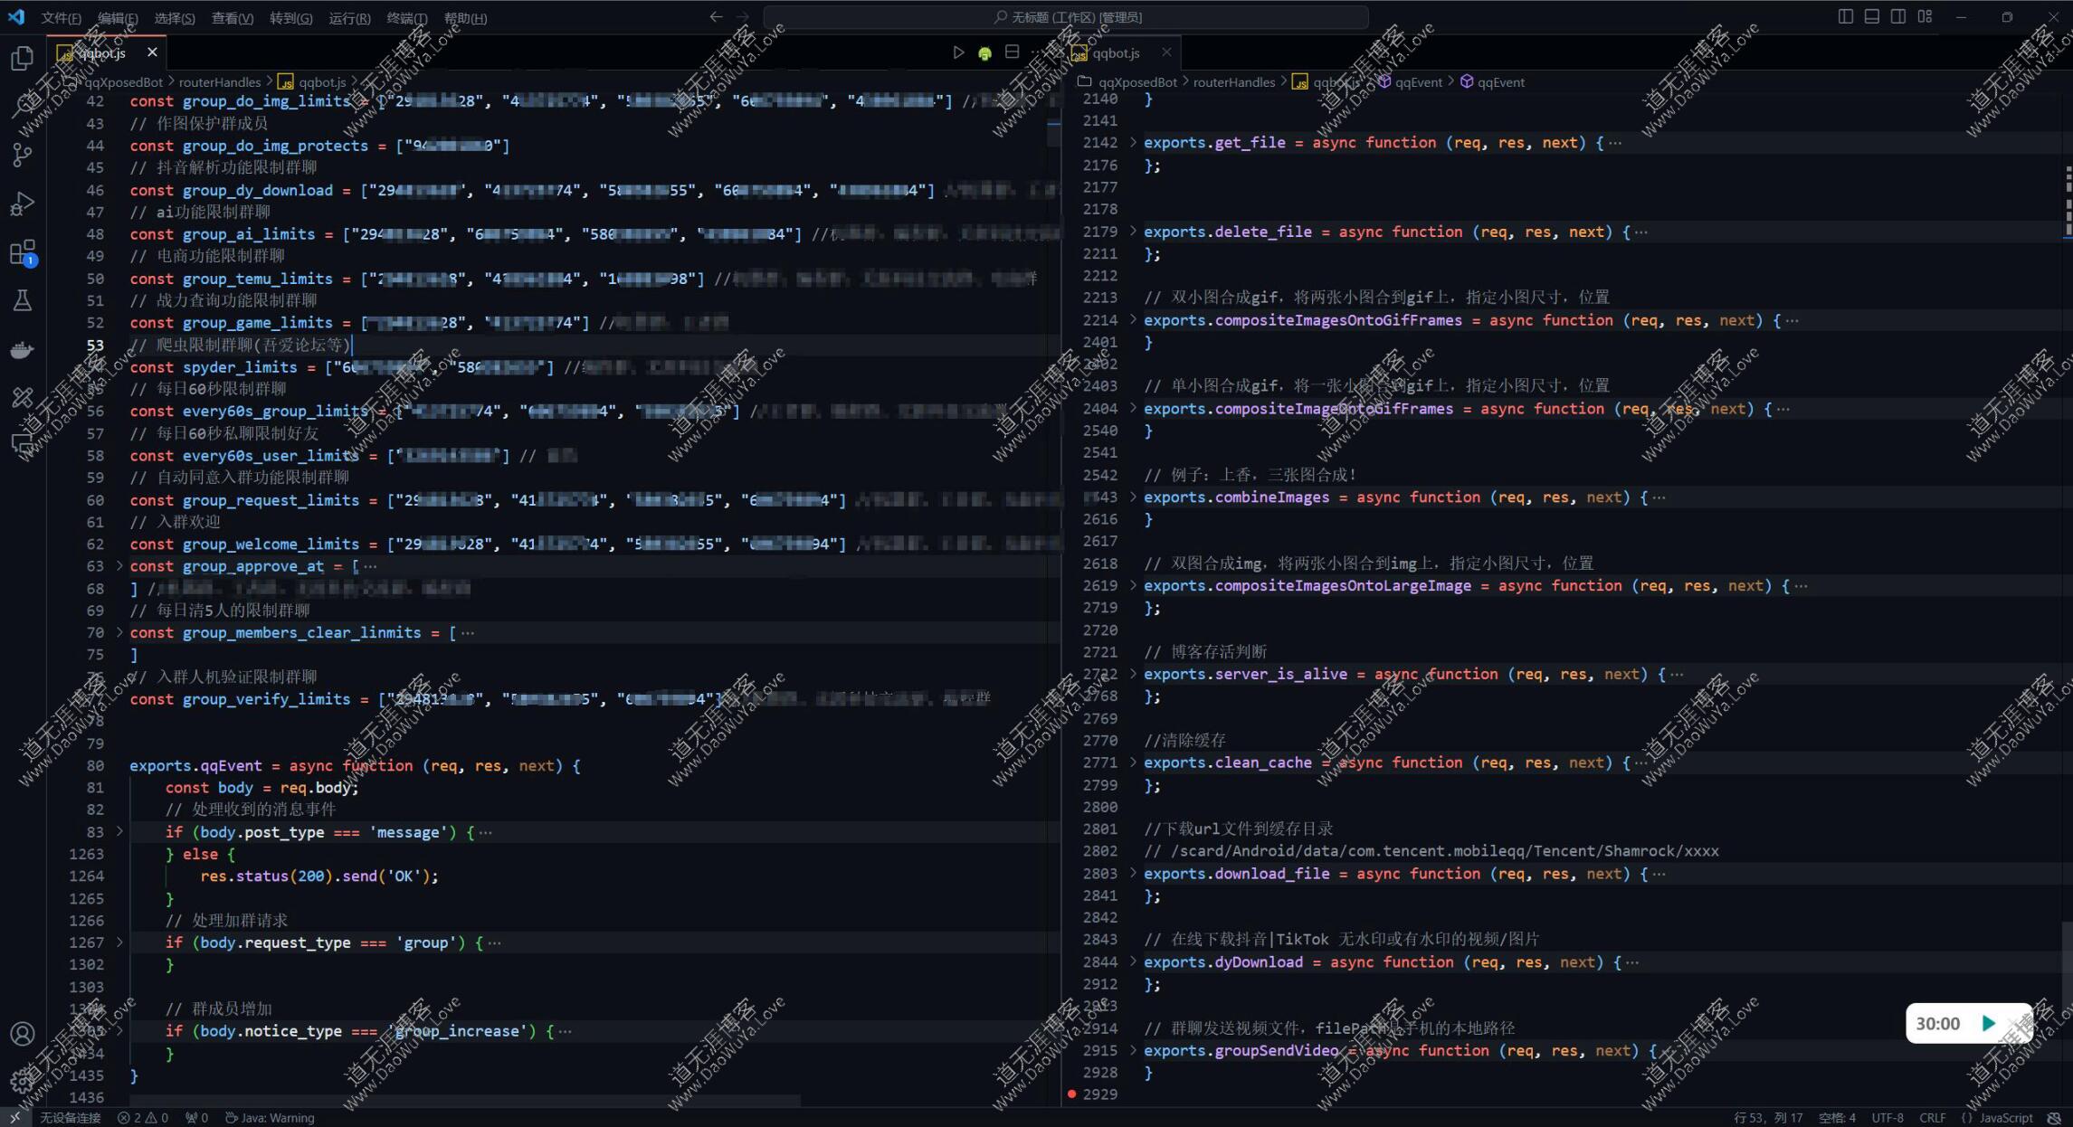
Task: Change encoding via UTF-8
Action: point(1887,1118)
